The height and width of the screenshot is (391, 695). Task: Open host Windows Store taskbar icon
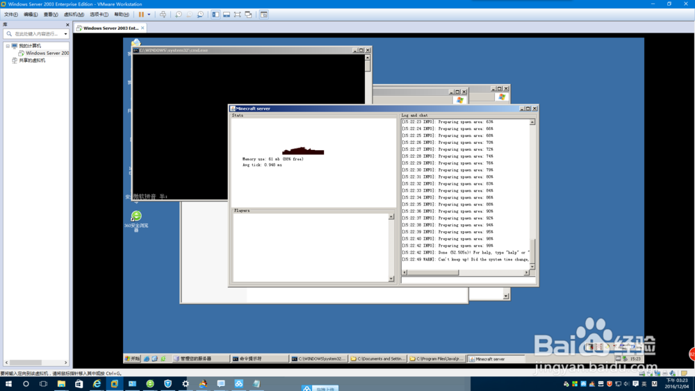tap(79, 384)
